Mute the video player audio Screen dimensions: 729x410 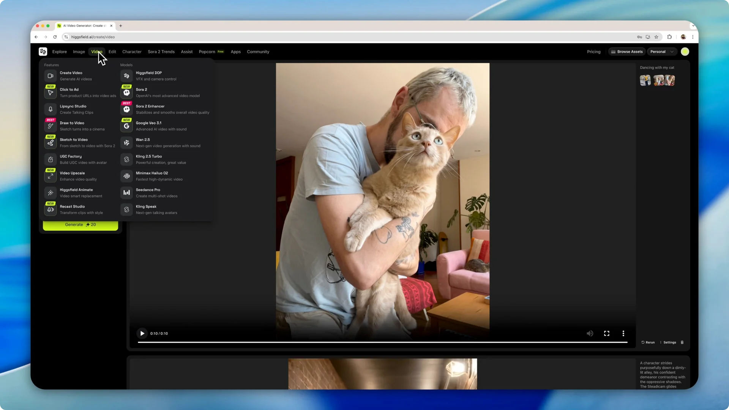[x=590, y=333]
